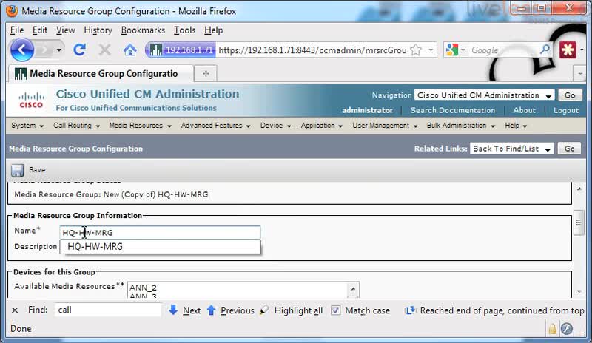Click the Find text box
The image size is (592, 343).
coord(108,310)
